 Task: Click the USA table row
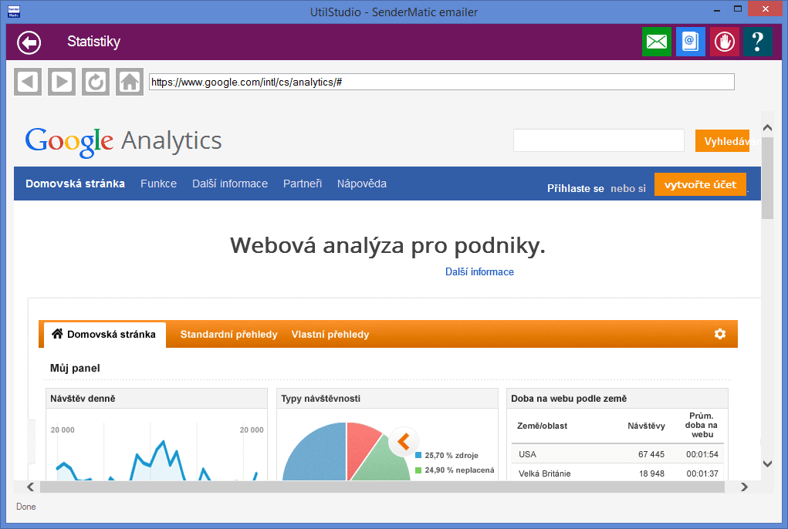point(617,454)
